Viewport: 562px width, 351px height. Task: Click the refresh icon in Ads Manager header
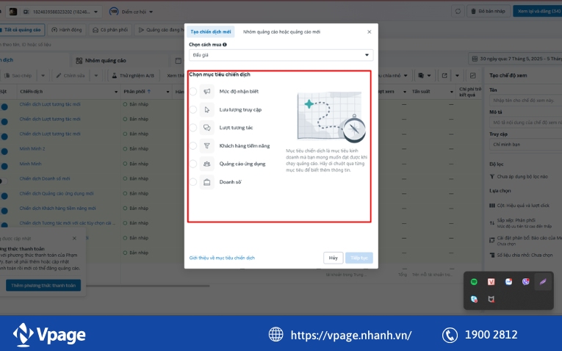(458, 11)
